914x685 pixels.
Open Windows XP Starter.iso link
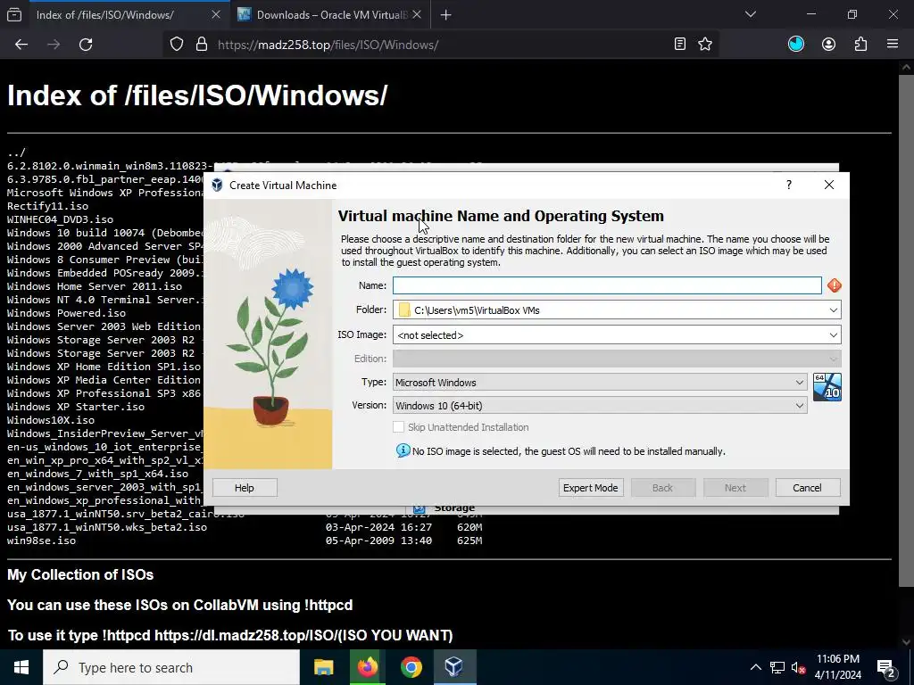pyautogui.click(x=76, y=407)
